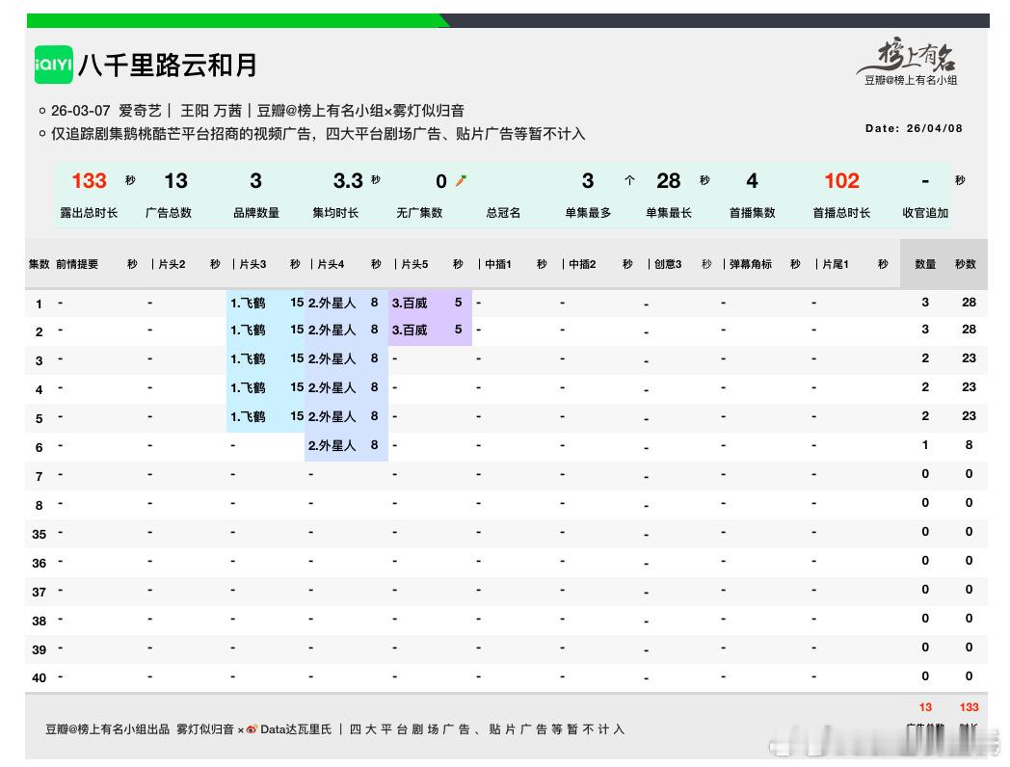The height and width of the screenshot is (767, 1010).
Task: Expand the 数量 summary column header
Action: pos(924,263)
